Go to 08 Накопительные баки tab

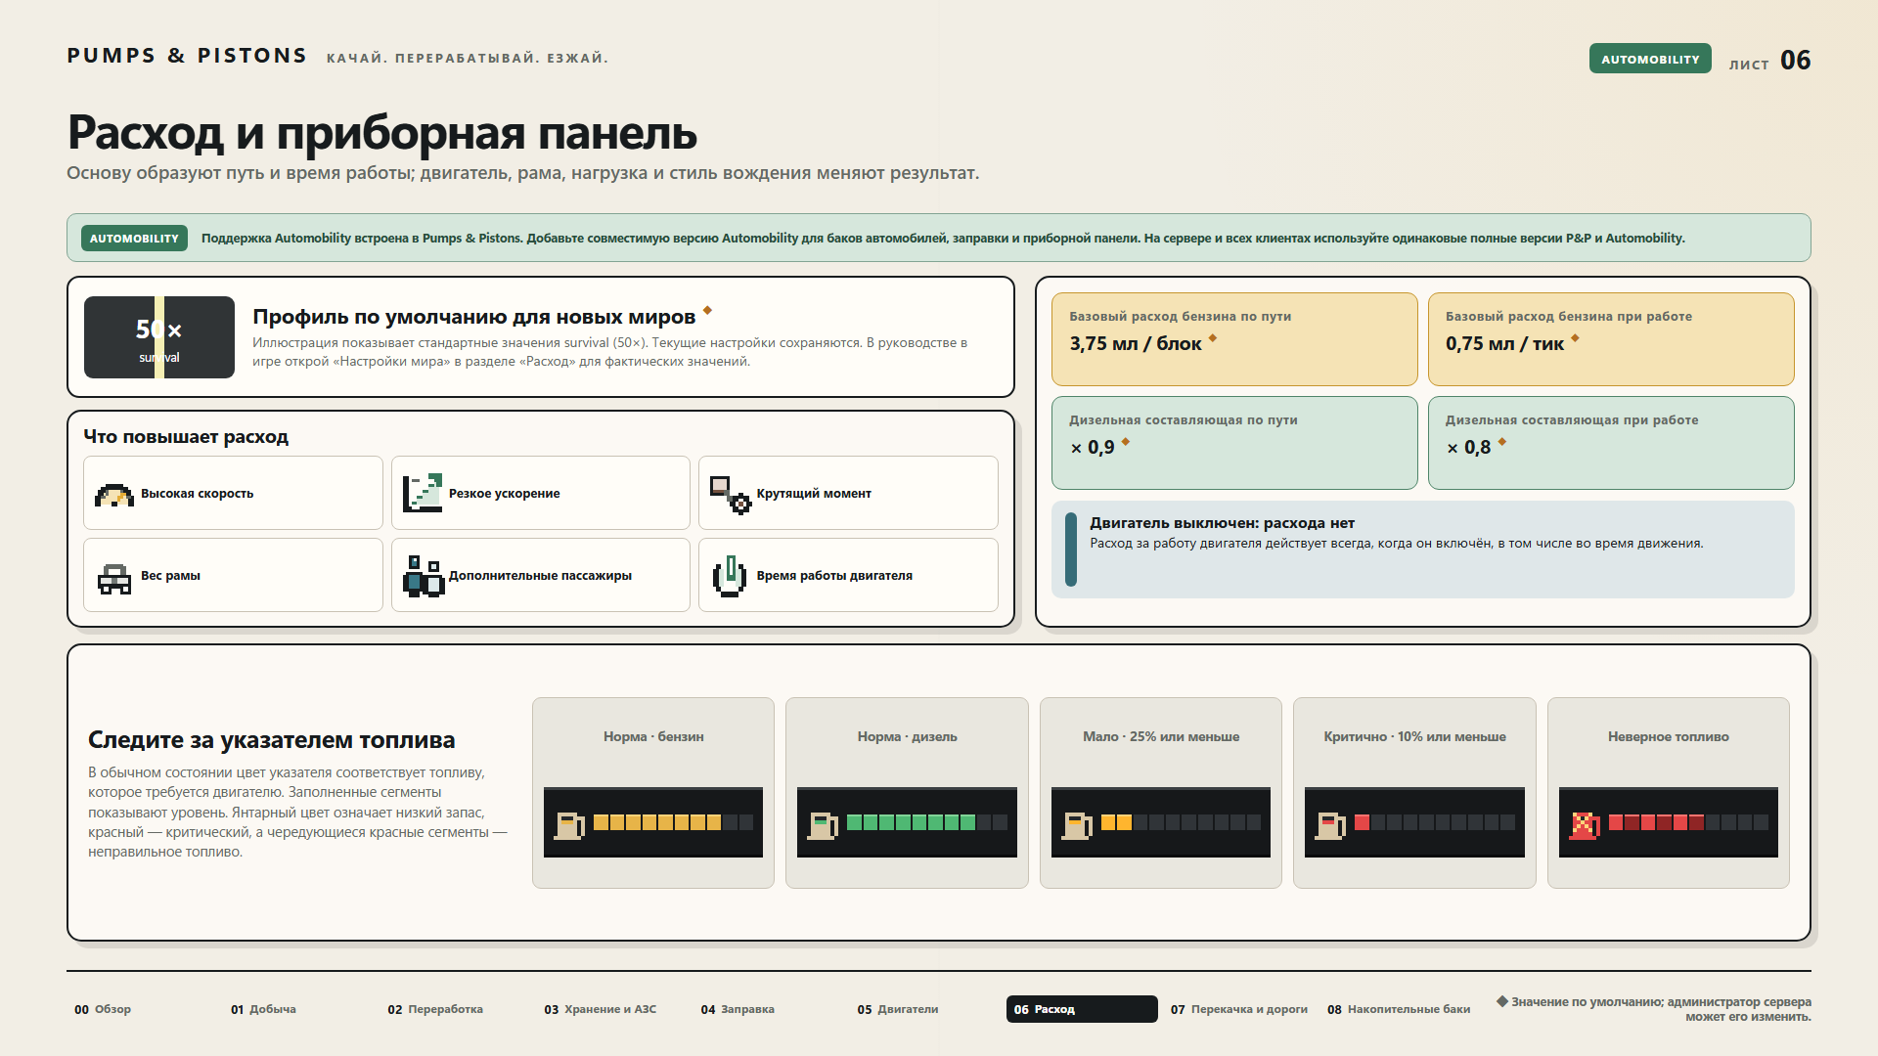click(1399, 1009)
